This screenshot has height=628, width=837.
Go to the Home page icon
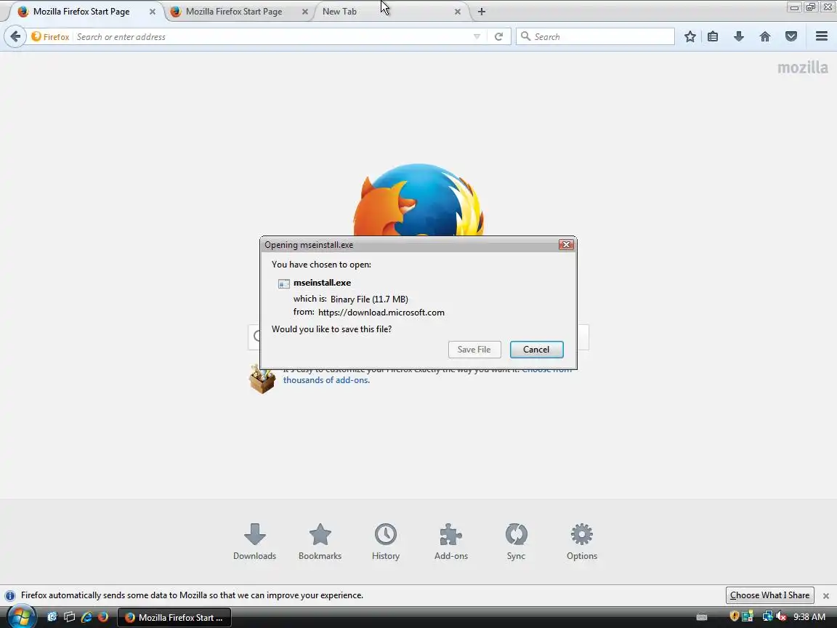765,36
